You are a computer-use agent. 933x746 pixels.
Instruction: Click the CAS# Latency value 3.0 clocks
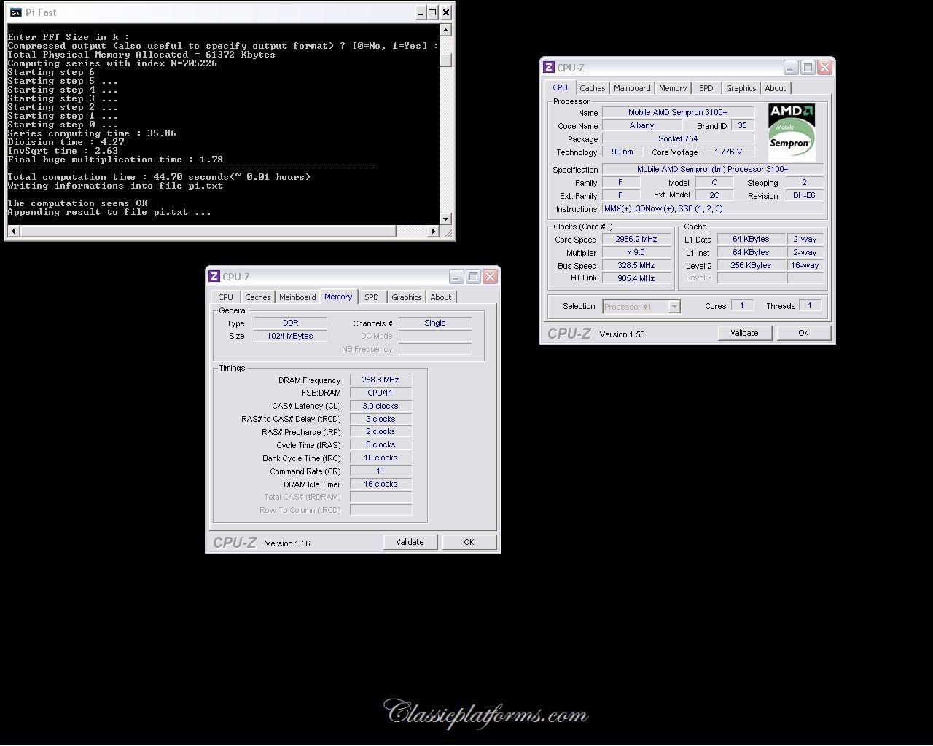[380, 406]
